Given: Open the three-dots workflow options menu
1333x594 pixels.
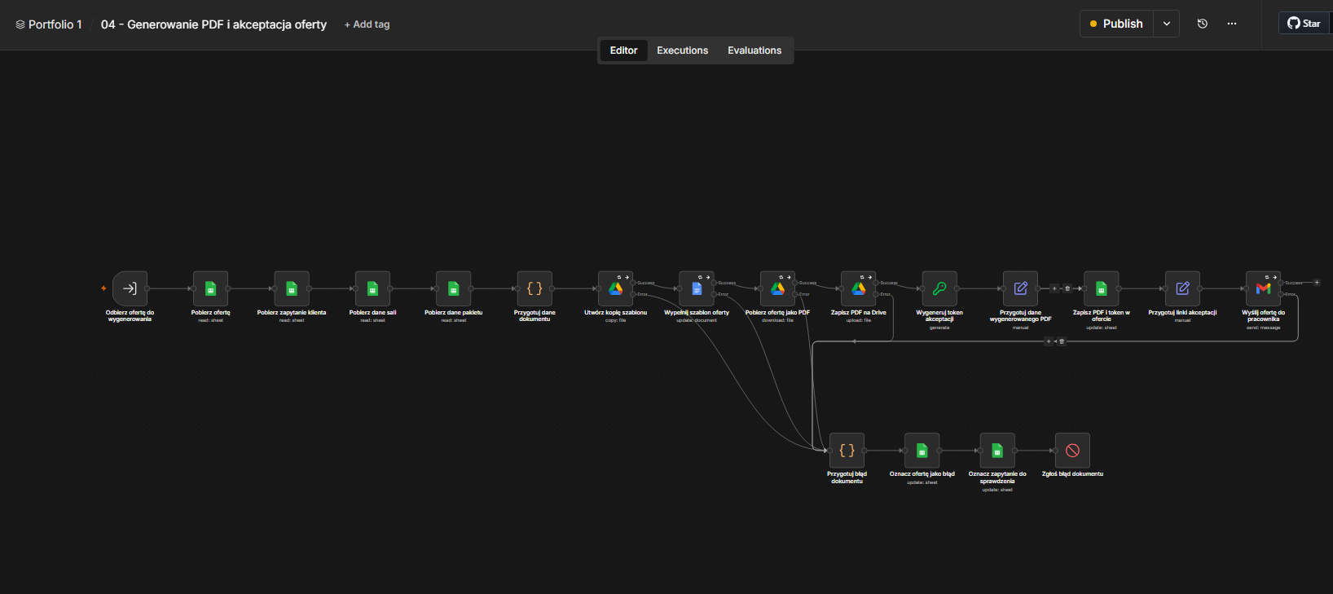Looking at the screenshot, I should tap(1232, 24).
